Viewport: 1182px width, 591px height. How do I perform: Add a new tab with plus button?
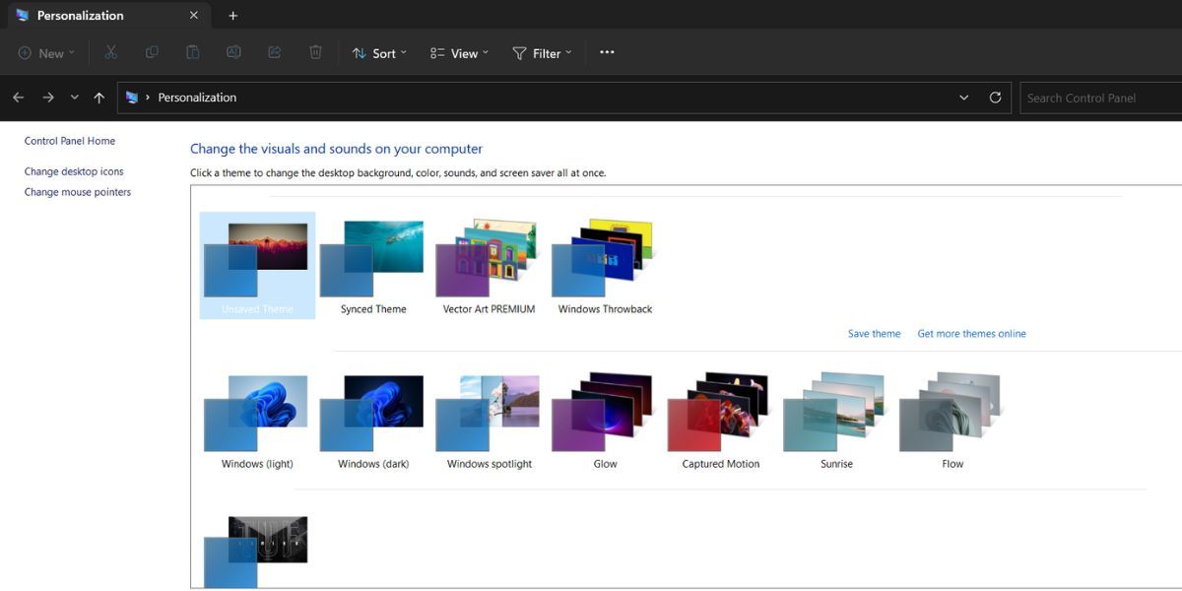coord(233,16)
